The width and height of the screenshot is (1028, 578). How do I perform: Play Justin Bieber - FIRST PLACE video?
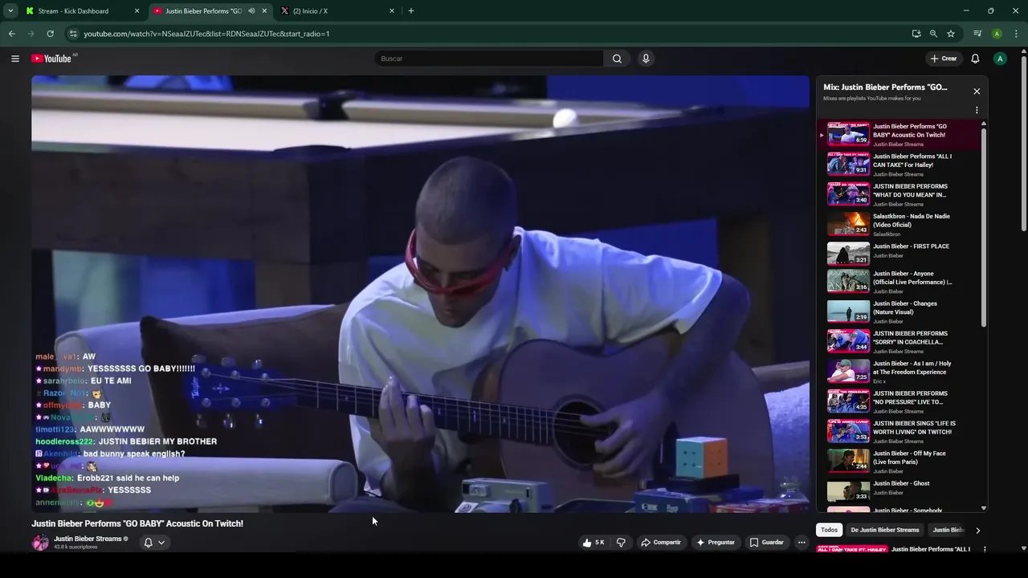(899, 254)
